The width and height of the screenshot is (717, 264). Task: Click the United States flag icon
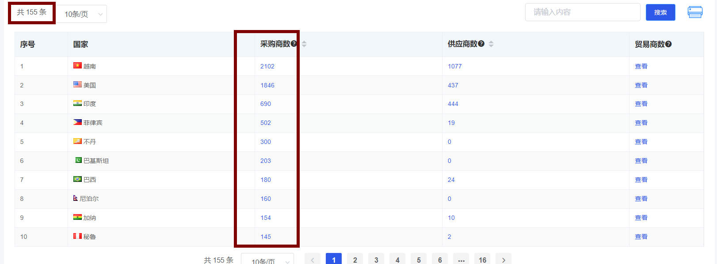pos(77,84)
